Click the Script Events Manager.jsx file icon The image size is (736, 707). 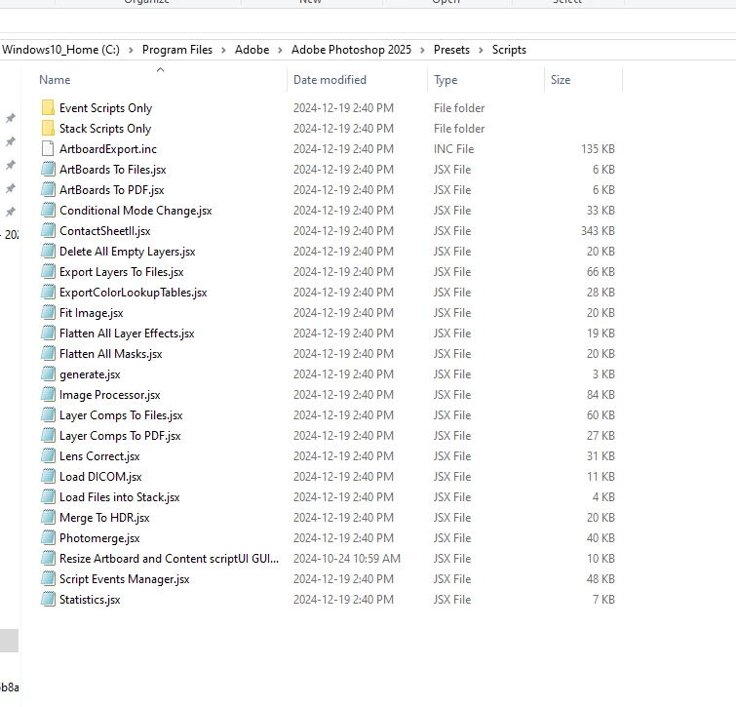pos(48,579)
